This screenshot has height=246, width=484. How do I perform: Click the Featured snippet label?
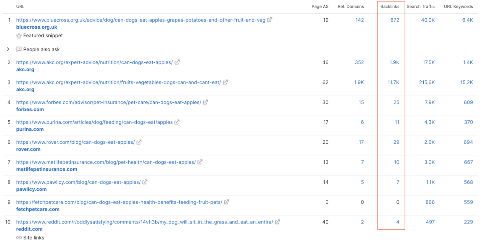point(43,35)
